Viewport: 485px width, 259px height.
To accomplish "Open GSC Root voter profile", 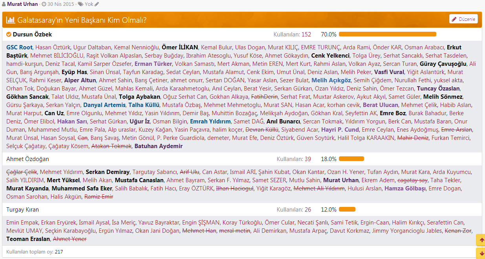I will click(19, 47).
